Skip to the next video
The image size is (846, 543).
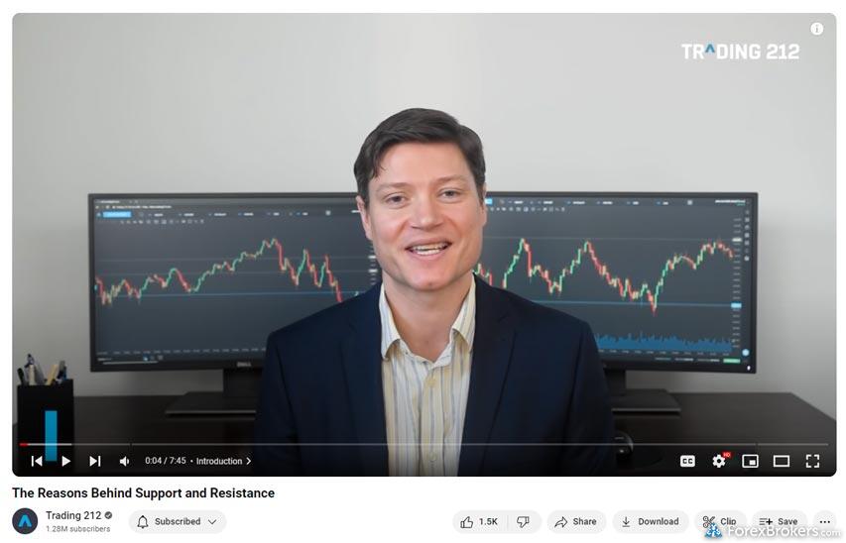point(95,461)
